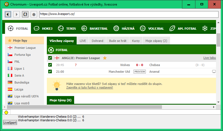Image resolution: width=223 pixels, height=131 pixels.
Task: Reload the page with the refresh button
Action: (x=25, y=14)
